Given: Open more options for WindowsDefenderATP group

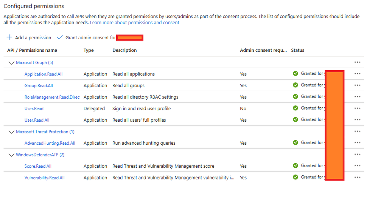Looking at the screenshot, I should [357, 154].
